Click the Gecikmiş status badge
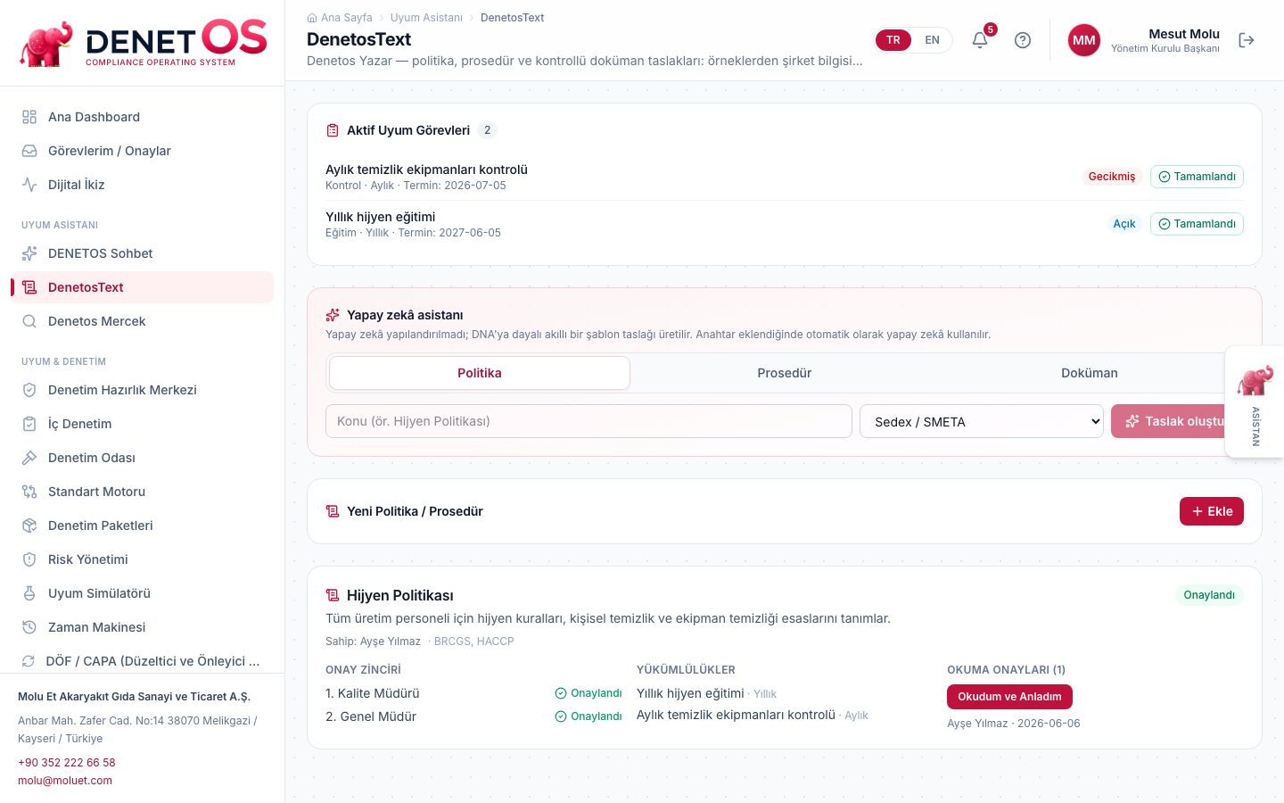The width and height of the screenshot is (1284, 803). [x=1112, y=177]
